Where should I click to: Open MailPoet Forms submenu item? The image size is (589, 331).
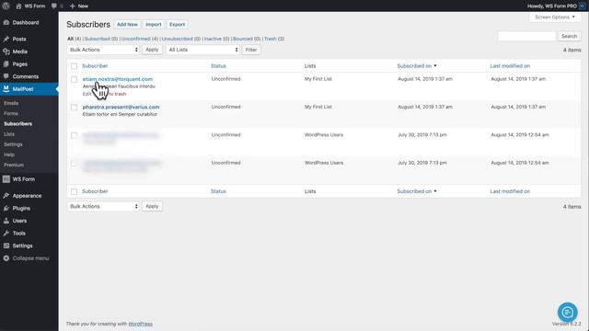(11, 113)
